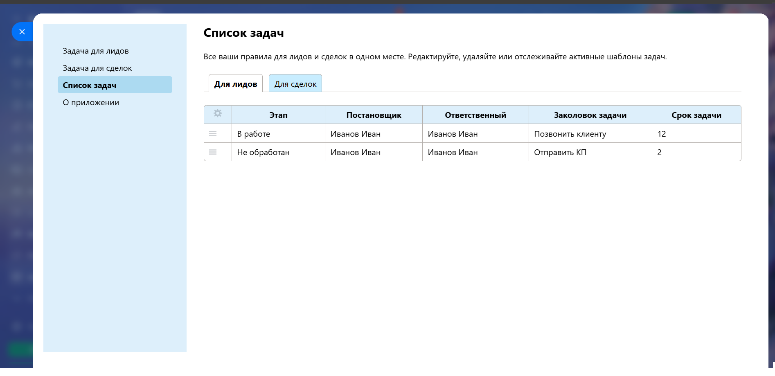Click the "Этап" column header
Screen dimensions: 775x376
click(x=279, y=115)
